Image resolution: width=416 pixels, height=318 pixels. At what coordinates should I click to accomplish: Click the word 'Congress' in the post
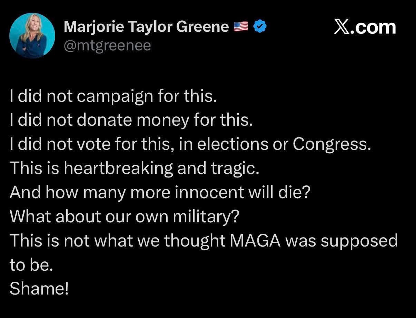tap(331, 145)
